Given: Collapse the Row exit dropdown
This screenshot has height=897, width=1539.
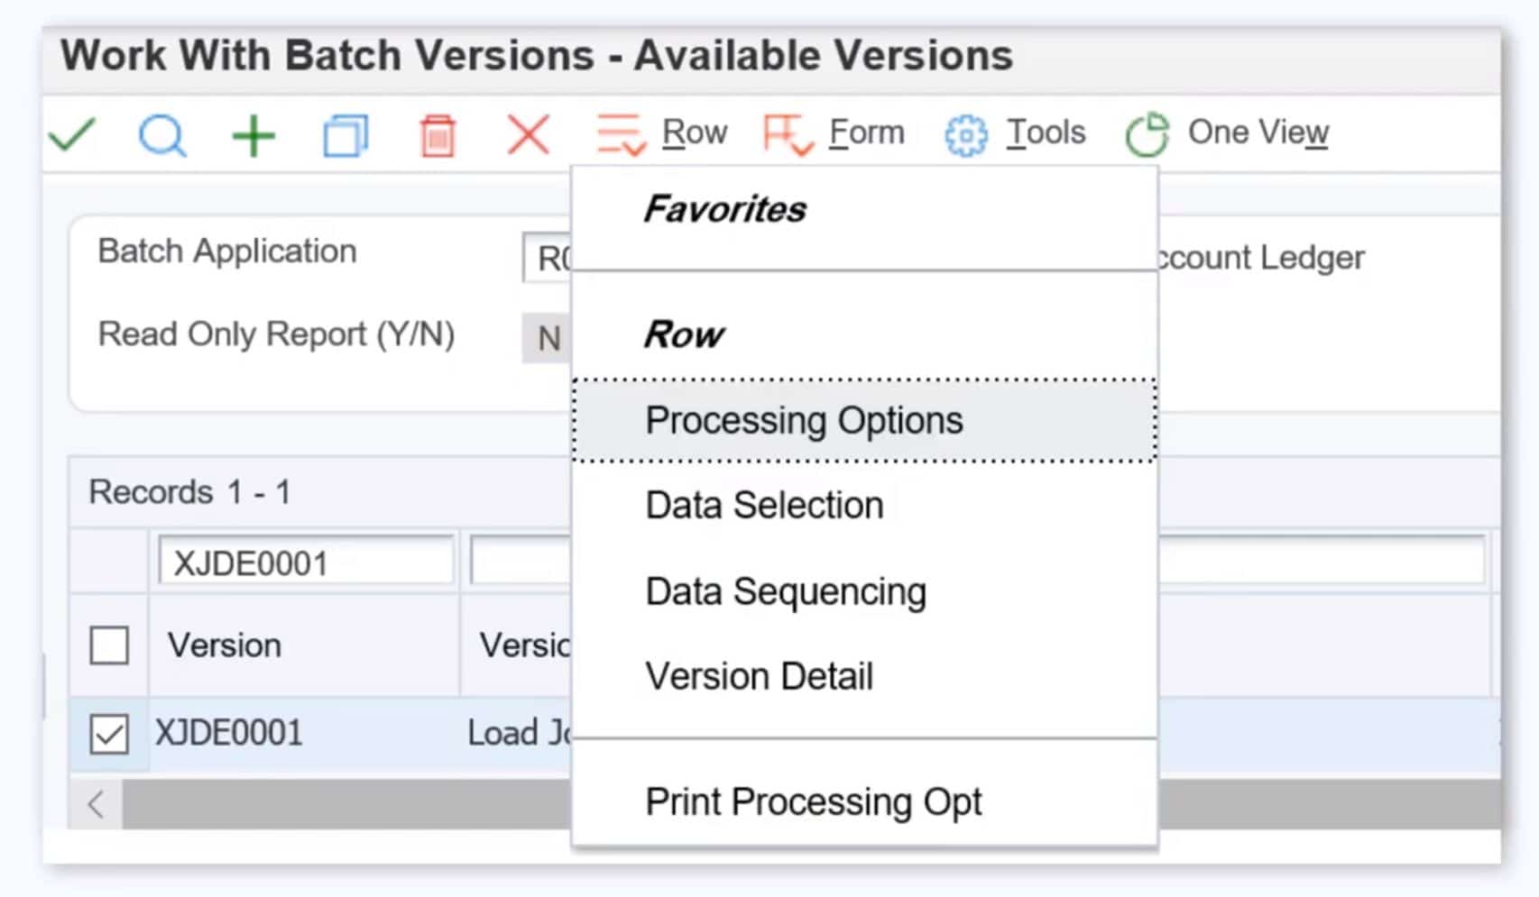Looking at the screenshot, I should [662, 133].
